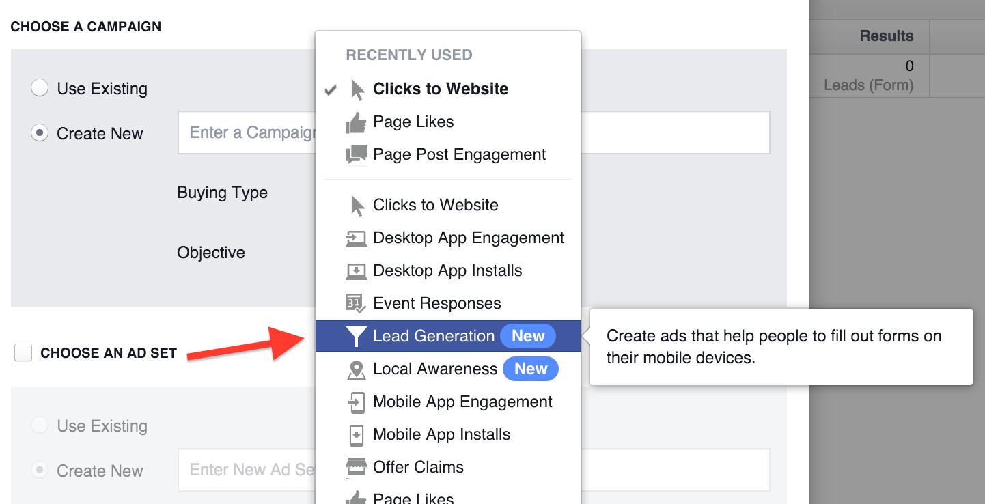Click the Results column header
The height and width of the screenshot is (504, 985).
[886, 36]
